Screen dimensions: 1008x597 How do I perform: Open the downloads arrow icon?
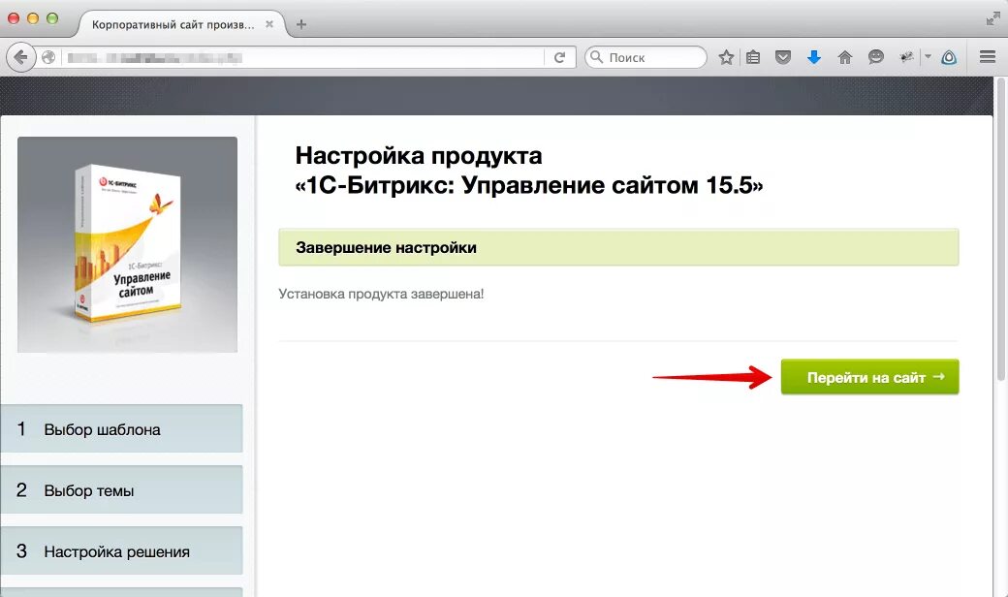tap(814, 58)
